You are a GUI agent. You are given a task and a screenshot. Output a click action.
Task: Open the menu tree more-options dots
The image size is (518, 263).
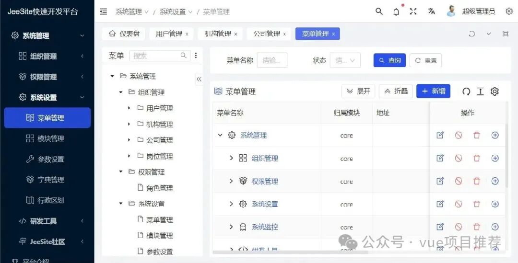196,56
